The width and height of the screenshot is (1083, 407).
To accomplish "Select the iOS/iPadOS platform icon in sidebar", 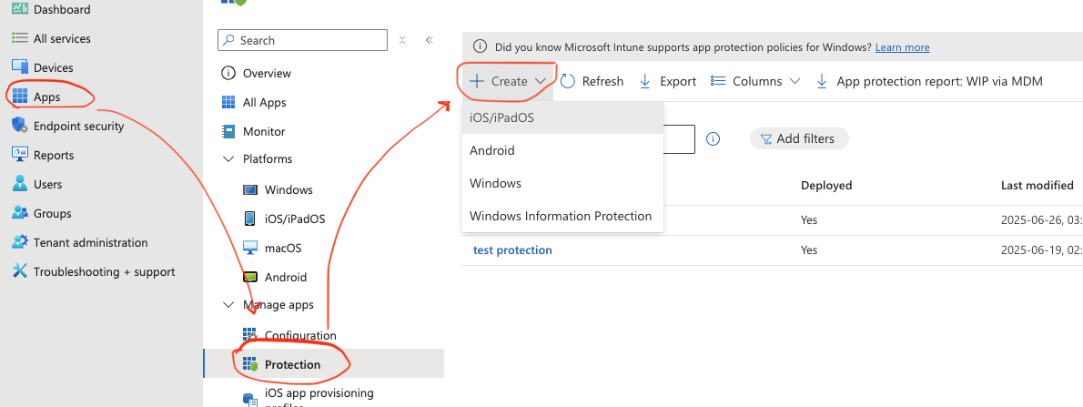I will pos(250,219).
